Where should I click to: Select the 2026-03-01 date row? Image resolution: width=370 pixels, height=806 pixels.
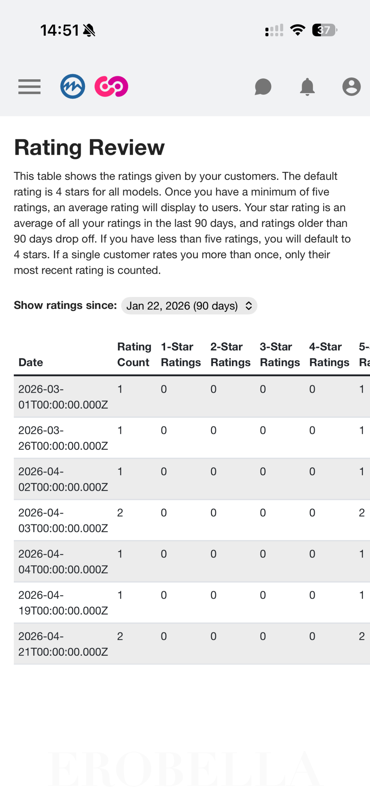pos(63,397)
